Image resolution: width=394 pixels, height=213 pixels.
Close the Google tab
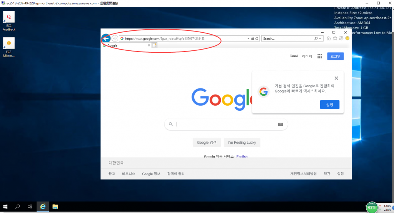149,45
